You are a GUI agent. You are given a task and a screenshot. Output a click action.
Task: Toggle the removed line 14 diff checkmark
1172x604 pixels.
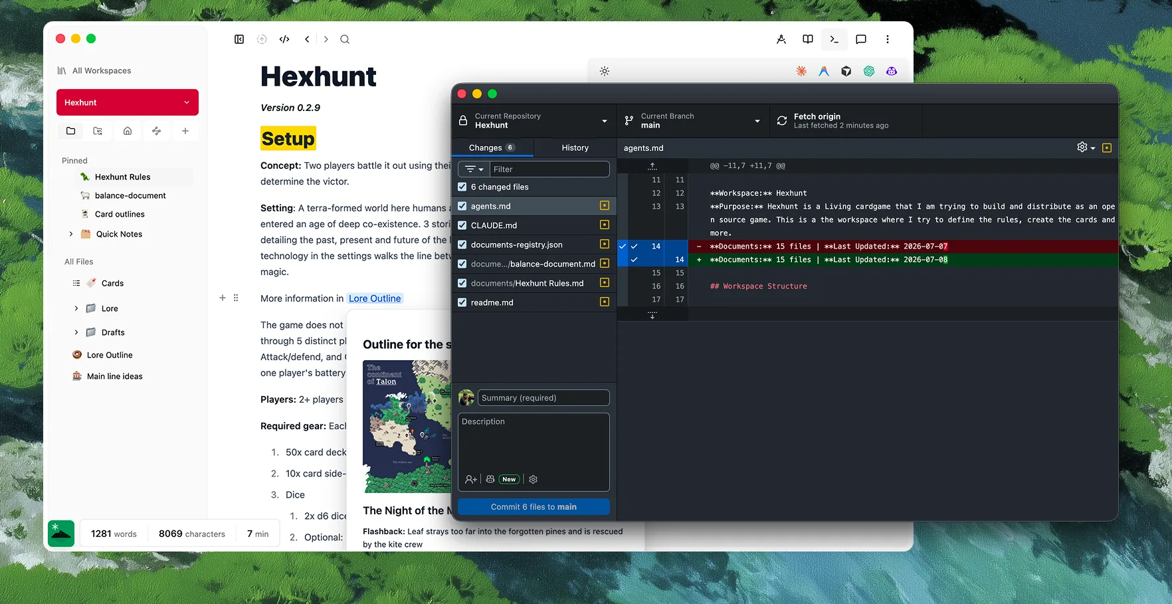point(634,247)
